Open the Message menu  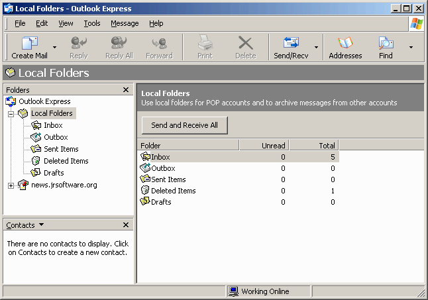click(125, 23)
